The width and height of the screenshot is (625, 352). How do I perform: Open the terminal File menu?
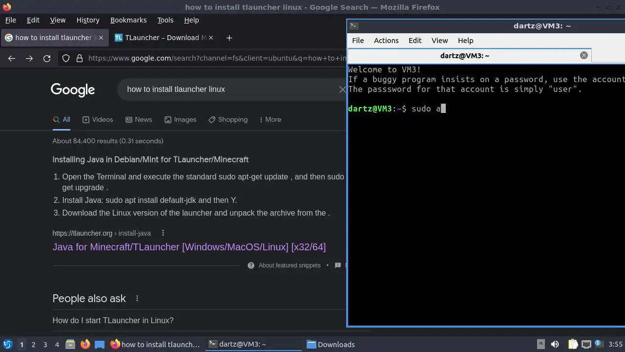pos(358,41)
